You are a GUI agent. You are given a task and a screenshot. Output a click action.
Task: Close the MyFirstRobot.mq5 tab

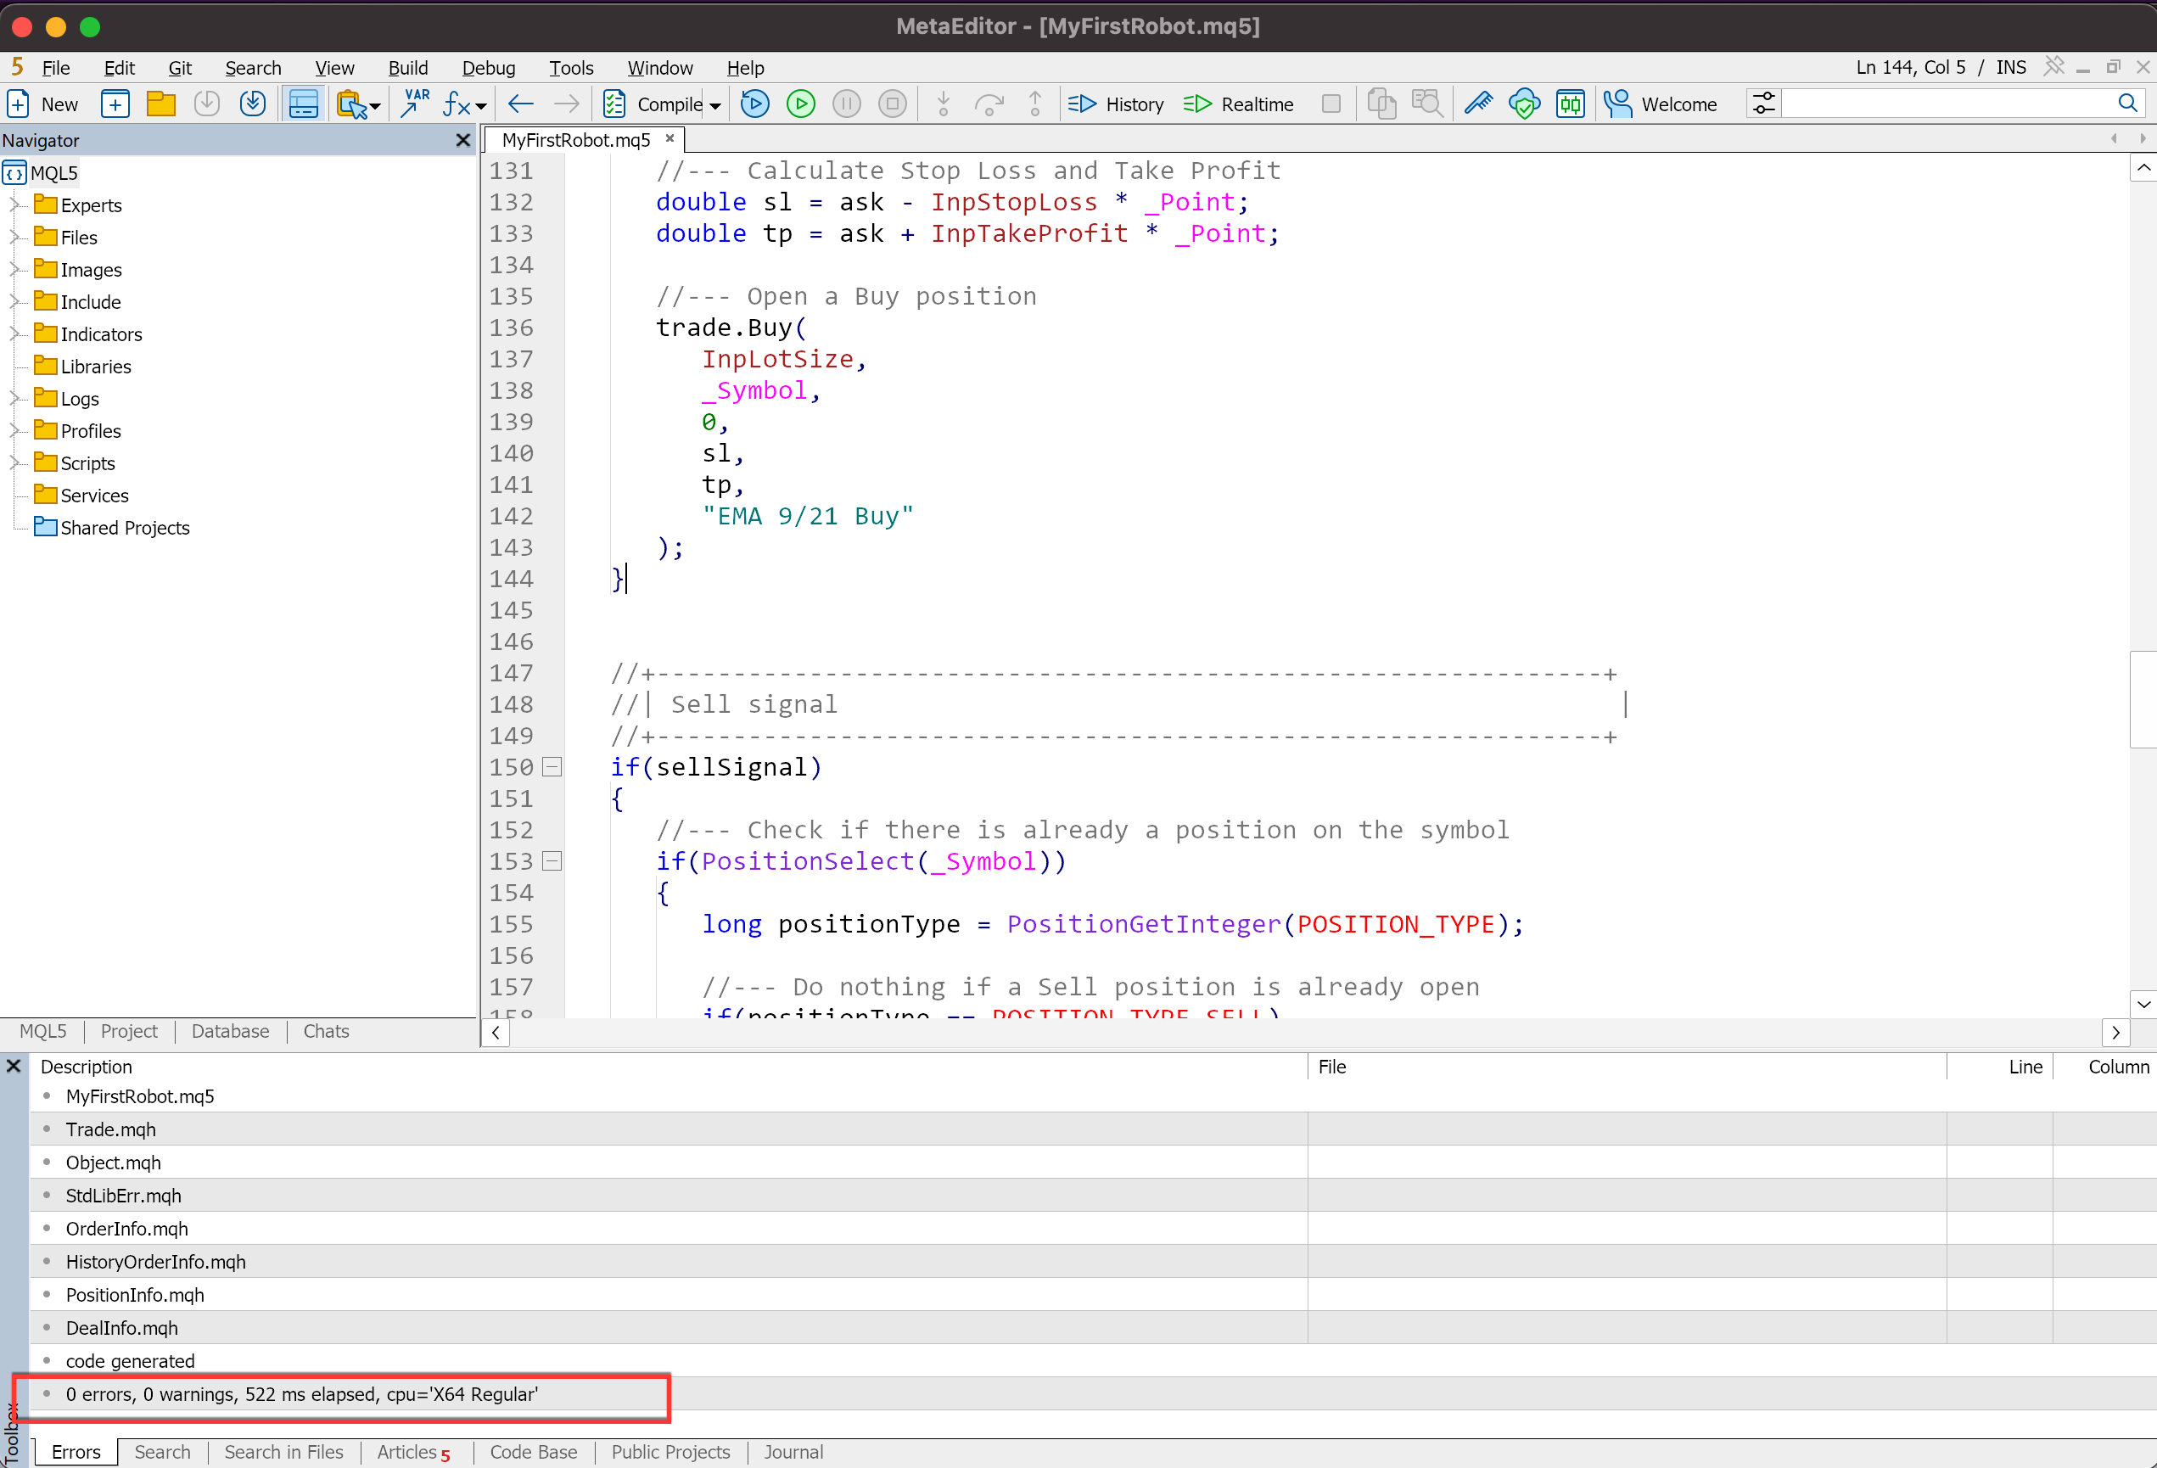[670, 138]
